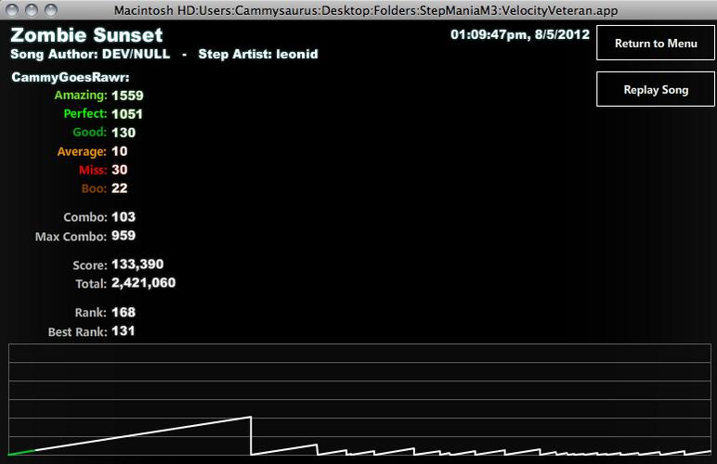Click the timestamp 01:09:47pm, 8/5/2012
The width and height of the screenshot is (717, 464).
(520, 34)
